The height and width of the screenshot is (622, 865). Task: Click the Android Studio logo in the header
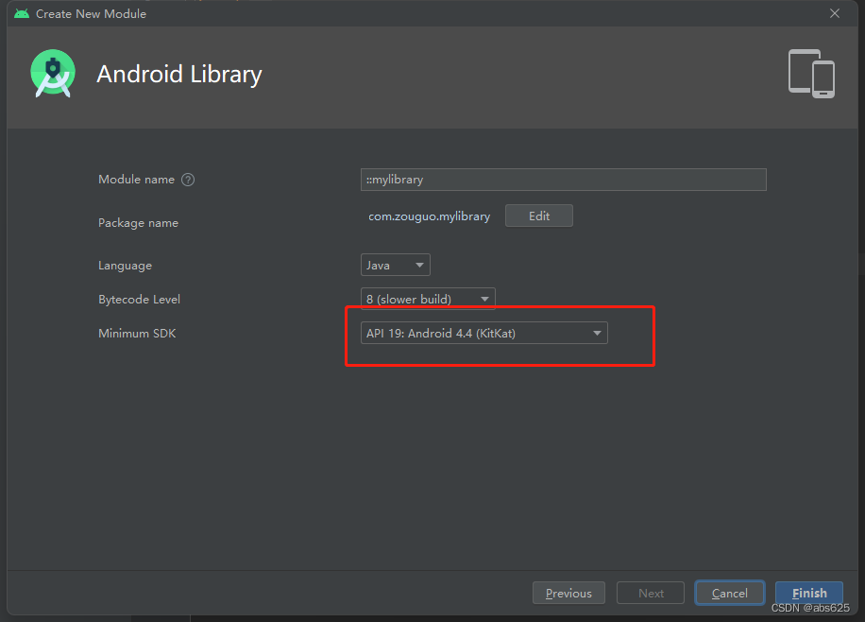tap(52, 74)
